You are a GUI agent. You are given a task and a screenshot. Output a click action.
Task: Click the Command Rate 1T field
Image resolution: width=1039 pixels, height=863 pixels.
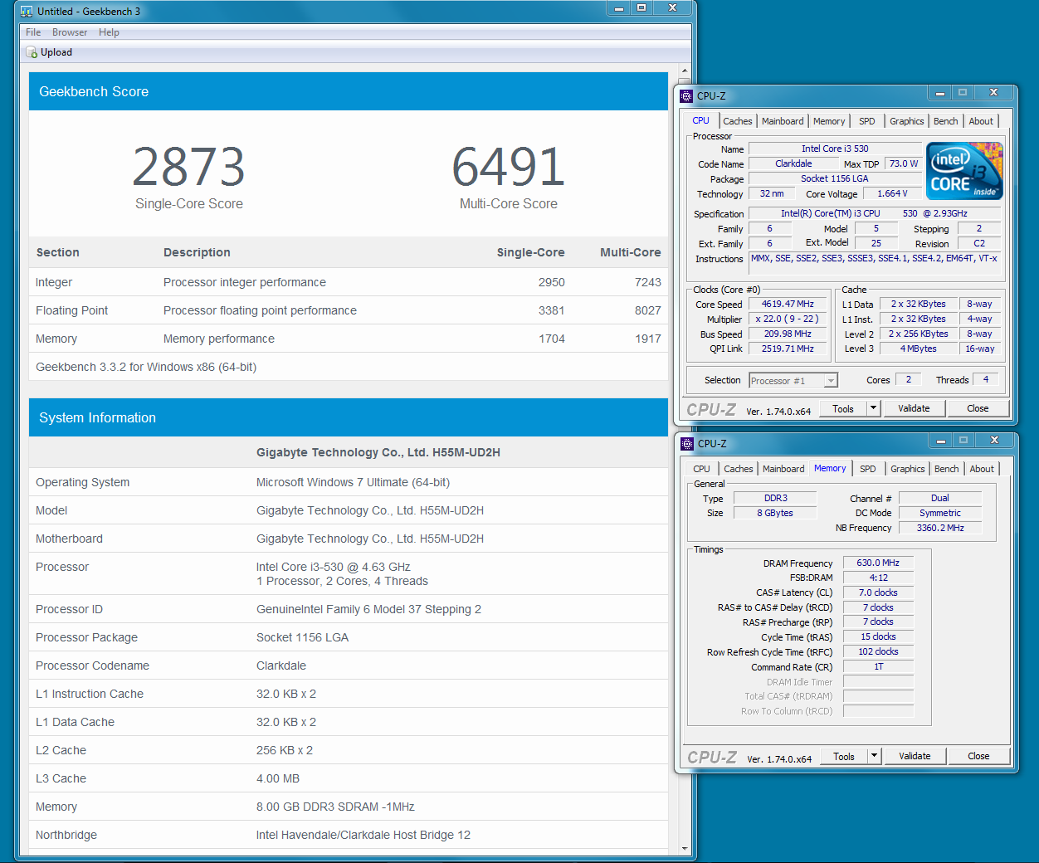click(878, 666)
